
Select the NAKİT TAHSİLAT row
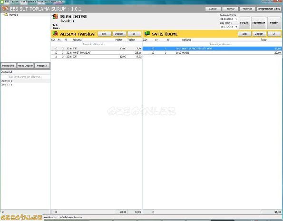(97, 53)
